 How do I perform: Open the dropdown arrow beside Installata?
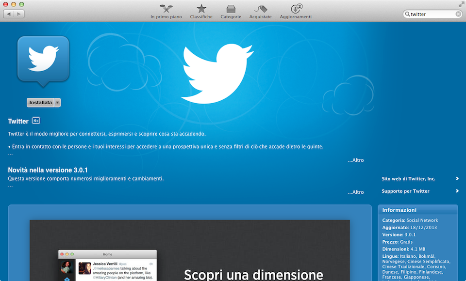58,102
